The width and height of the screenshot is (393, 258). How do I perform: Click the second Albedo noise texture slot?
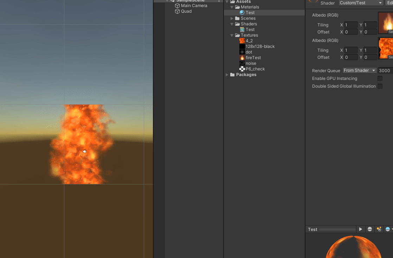click(x=386, y=48)
